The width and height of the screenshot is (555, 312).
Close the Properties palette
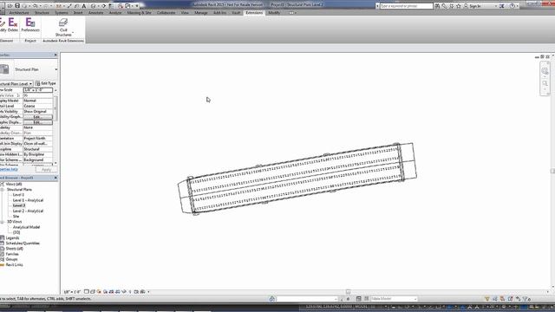(55, 55)
